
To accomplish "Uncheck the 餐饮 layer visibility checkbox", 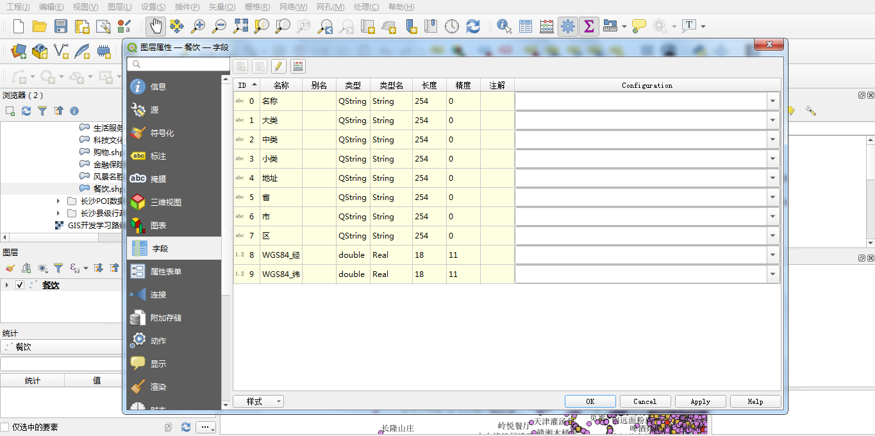I will tap(20, 285).
